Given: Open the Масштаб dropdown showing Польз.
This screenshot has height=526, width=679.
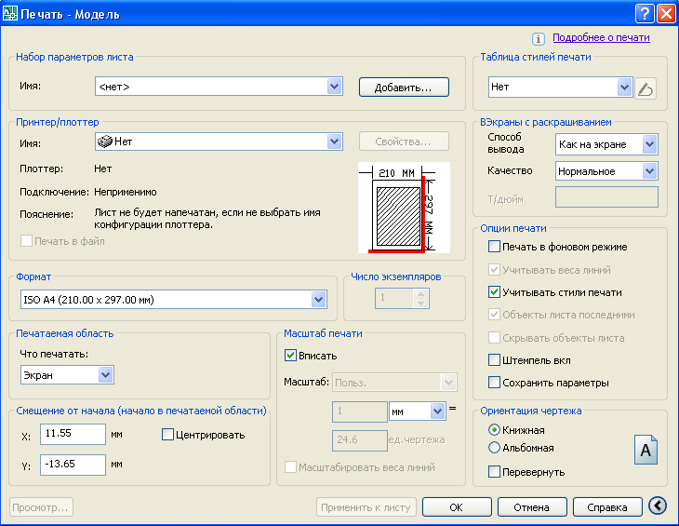Looking at the screenshot, I should tap(394, 383).
